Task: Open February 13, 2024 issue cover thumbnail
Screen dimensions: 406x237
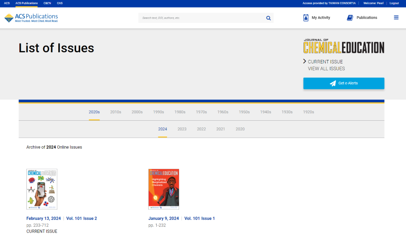Action: click(42, 189)
